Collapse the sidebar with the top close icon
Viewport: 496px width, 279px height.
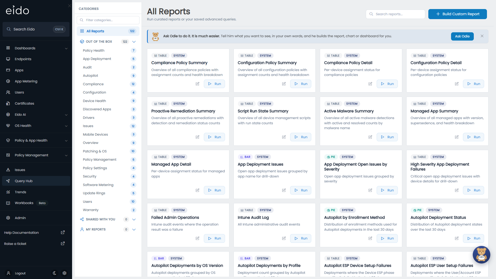[x=69, y=6]
